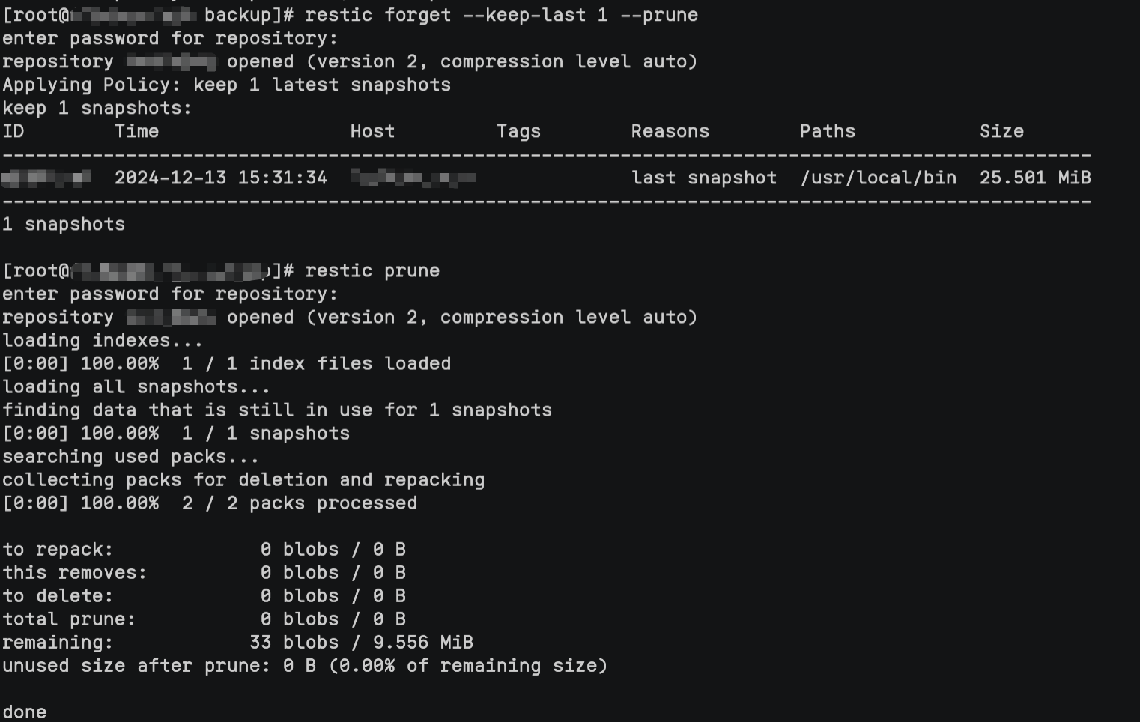Click the 25.501 MiB size value
The height and width of the screenshot is (722, 1140).
(1034, 178)
